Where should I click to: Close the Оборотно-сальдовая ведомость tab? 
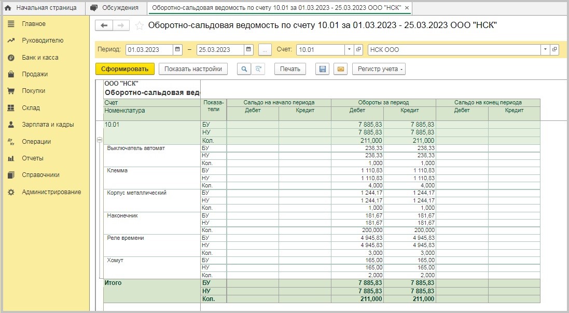(407, 8)
